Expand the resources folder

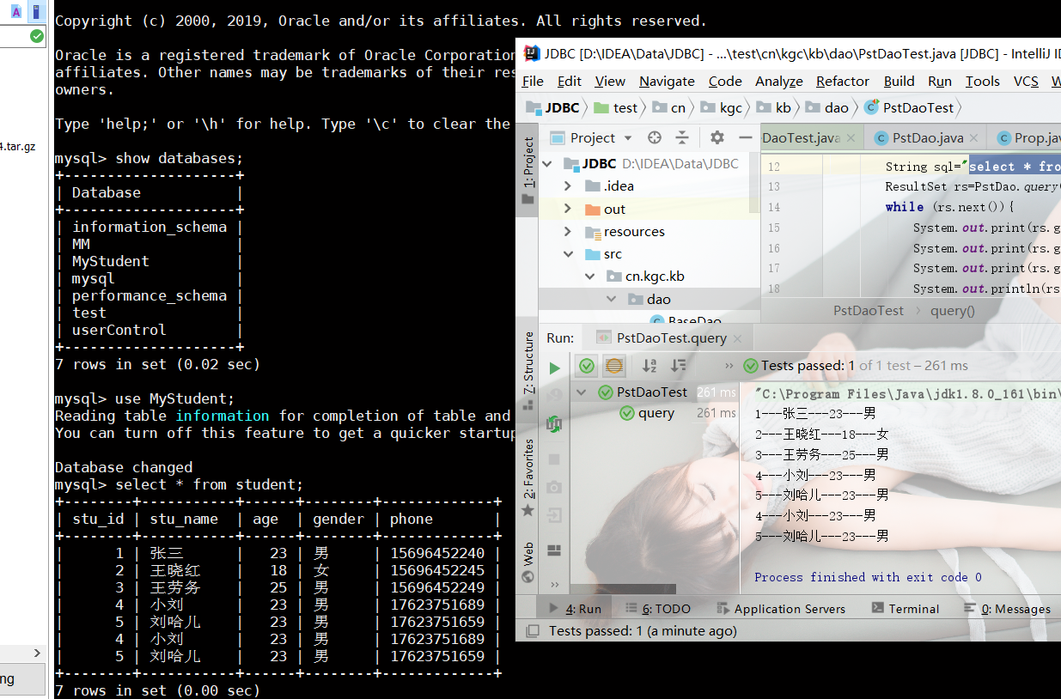[568, 231]
